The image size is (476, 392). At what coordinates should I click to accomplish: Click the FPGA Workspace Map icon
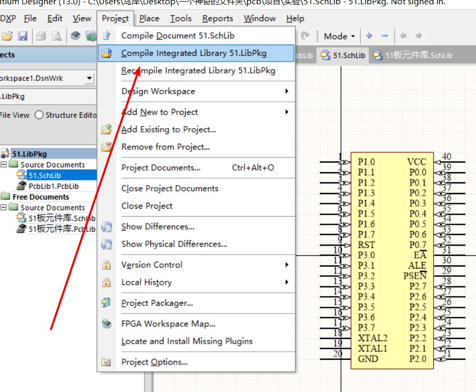coord(107,324)
